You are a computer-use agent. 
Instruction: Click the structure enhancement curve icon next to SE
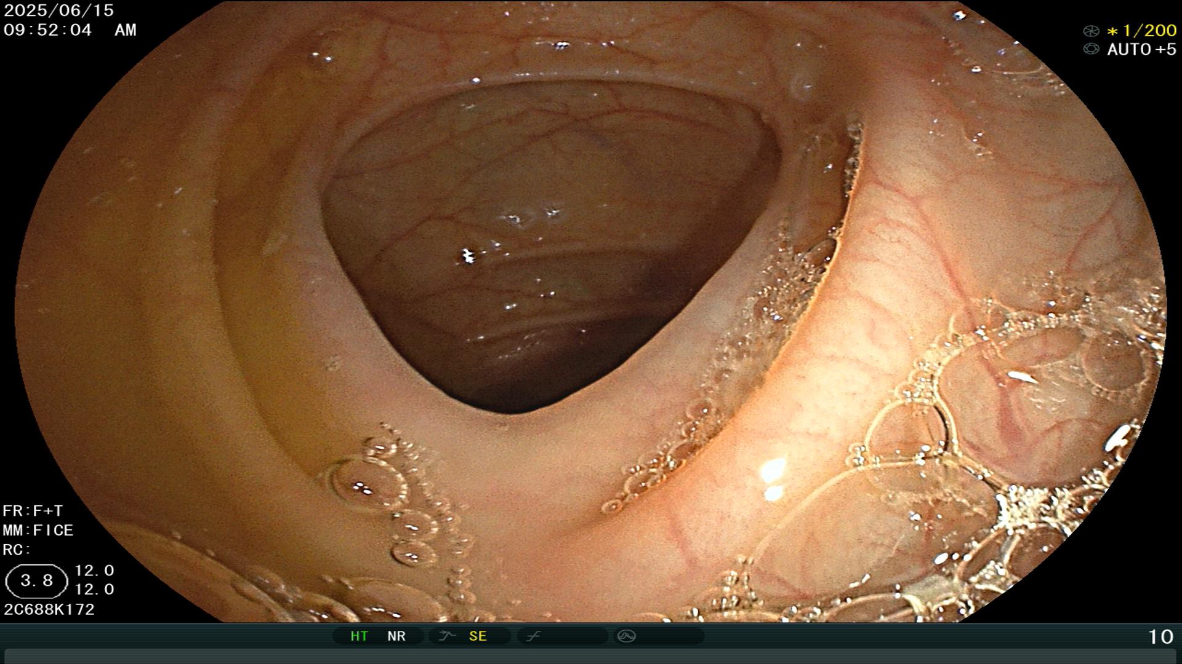(446, 636)
